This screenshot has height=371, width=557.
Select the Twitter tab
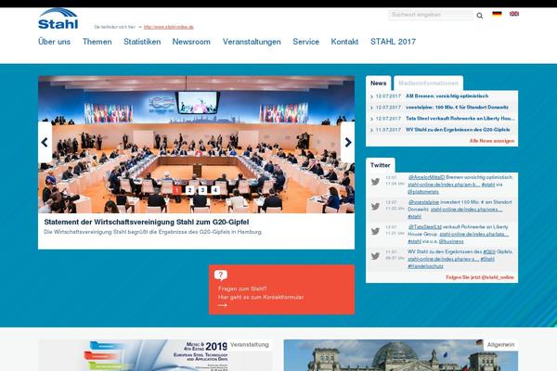point(380,165)
